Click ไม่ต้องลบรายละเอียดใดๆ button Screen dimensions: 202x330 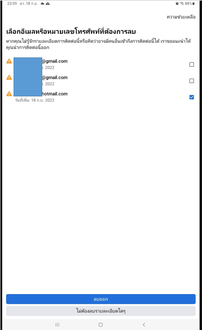[101, 311]
